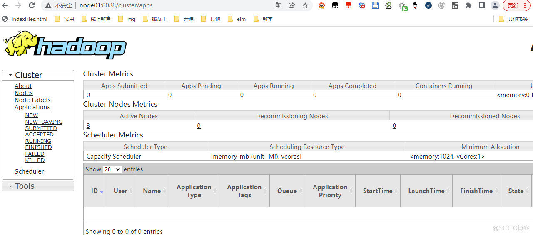The width and height of the screenshot is (533, 235).
Task: Click the active nodes count 3
Action: [x=88, y=125]
